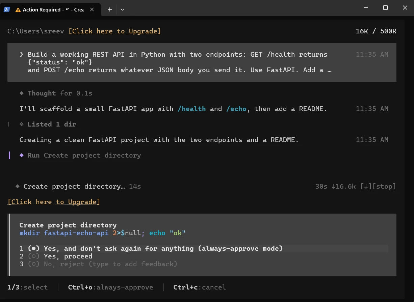The height and width of the screenshot is (302, 414).
Task: Click the diamond icon beside Listed 1 dir
Action: pyautogui.click(x=22, y=124)
